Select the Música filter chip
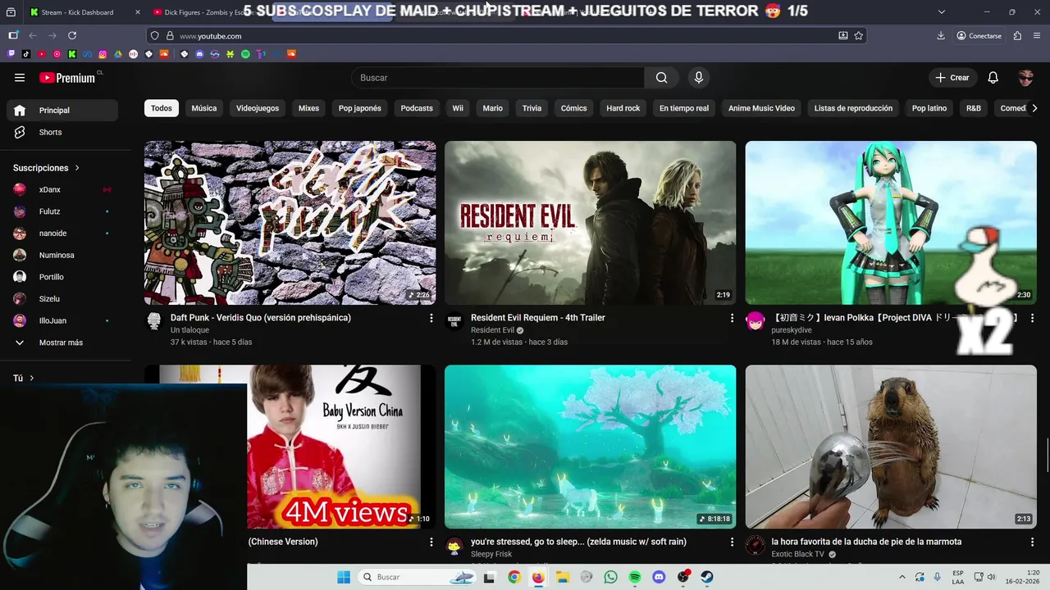Screen dimensions: 1050x590 click(204, 108)
